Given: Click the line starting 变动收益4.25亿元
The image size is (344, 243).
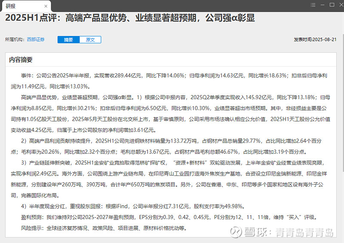Looking at the screenshot, I should tap(83, 130).
